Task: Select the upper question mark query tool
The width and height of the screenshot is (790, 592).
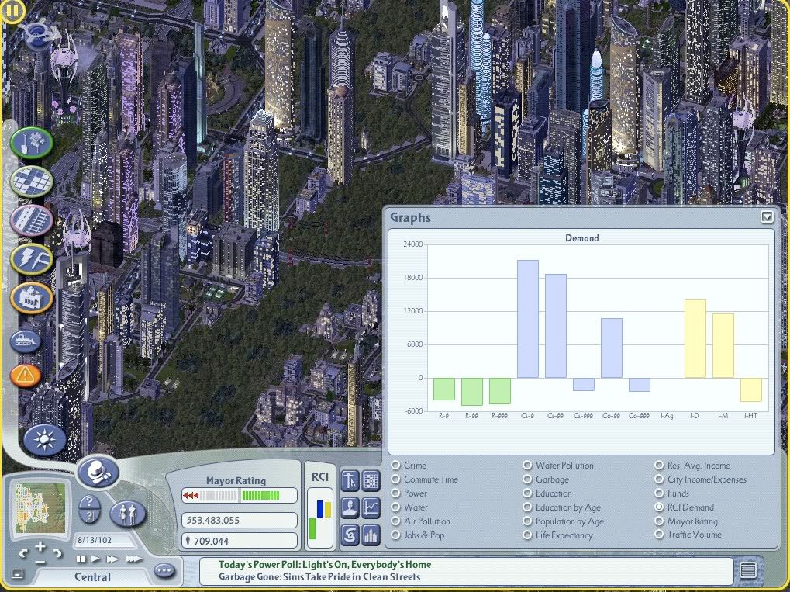Action: (89, 502)
